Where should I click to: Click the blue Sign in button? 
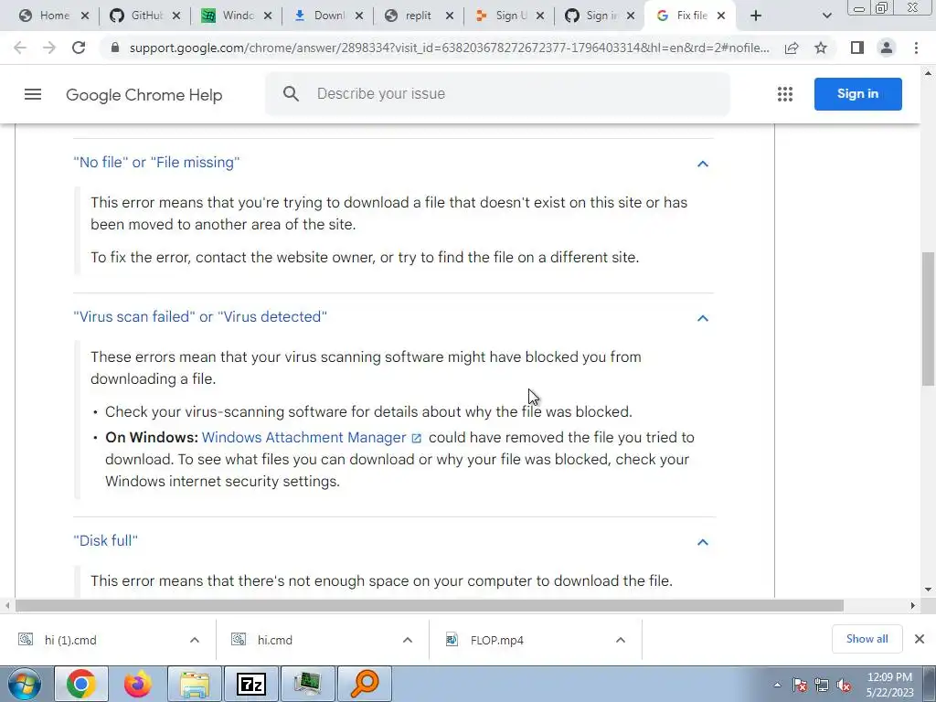(x=857, y=94)
